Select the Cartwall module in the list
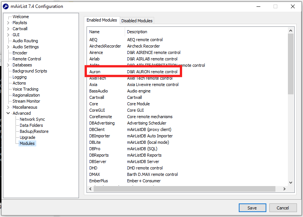 coord(187,97)
